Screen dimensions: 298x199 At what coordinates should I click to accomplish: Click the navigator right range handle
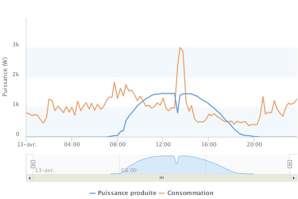coord(290,164)
